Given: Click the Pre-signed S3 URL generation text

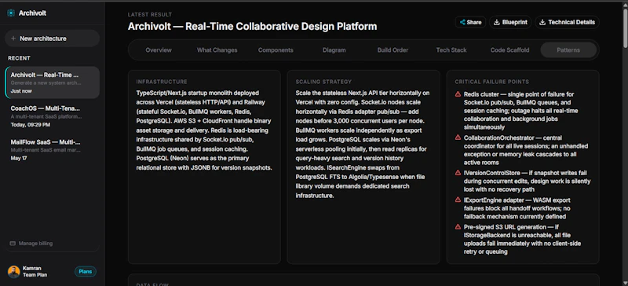Looking at the screenshot, I should point(522,240).
